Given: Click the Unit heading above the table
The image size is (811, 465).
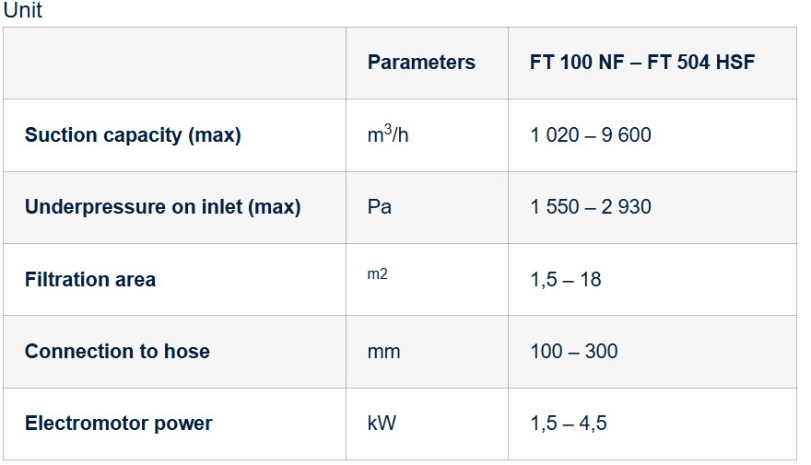Looking at the screenshot, I should click(23, 10).
